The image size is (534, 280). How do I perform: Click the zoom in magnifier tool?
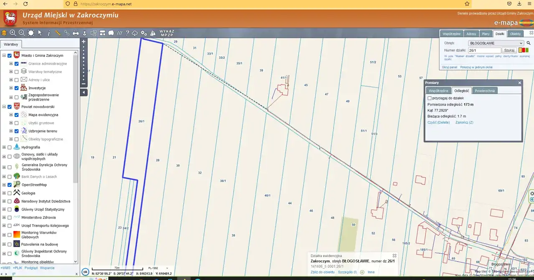(13, 33)
